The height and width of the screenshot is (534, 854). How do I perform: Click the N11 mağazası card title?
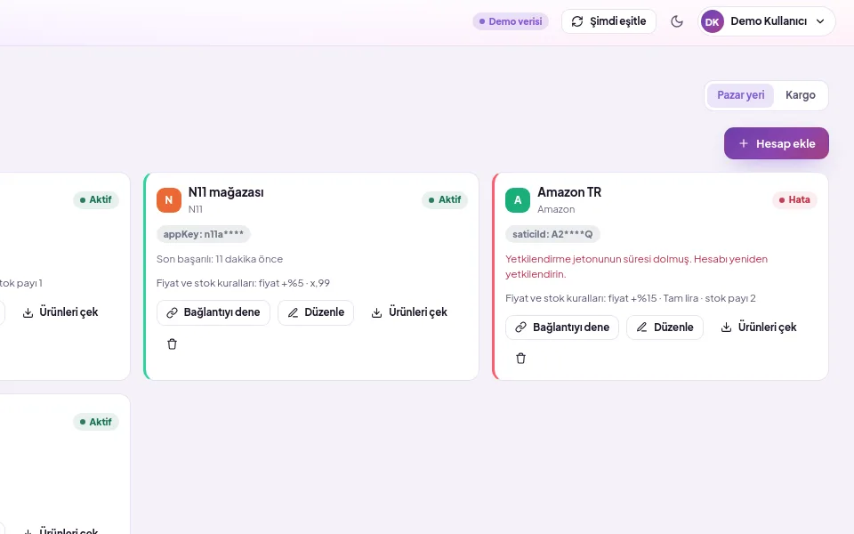[226, 192]
